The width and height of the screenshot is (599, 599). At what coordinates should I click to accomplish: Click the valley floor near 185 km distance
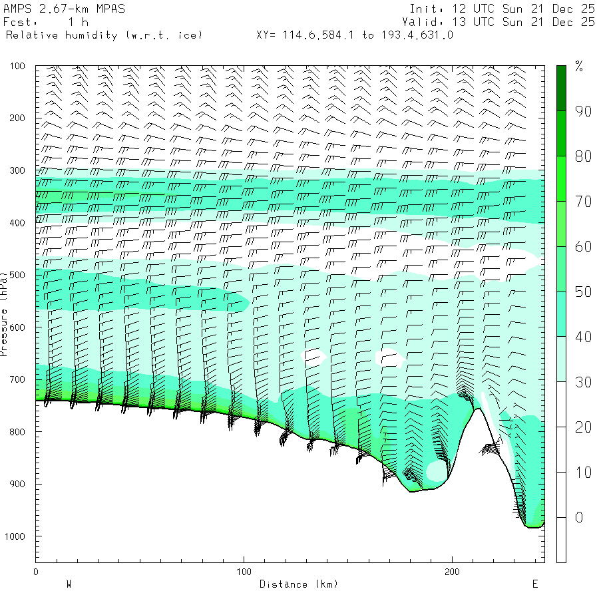(422, 490)
